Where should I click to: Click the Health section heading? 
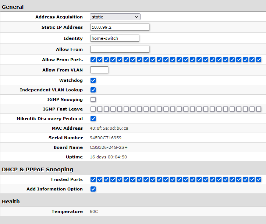pos(11,202)
